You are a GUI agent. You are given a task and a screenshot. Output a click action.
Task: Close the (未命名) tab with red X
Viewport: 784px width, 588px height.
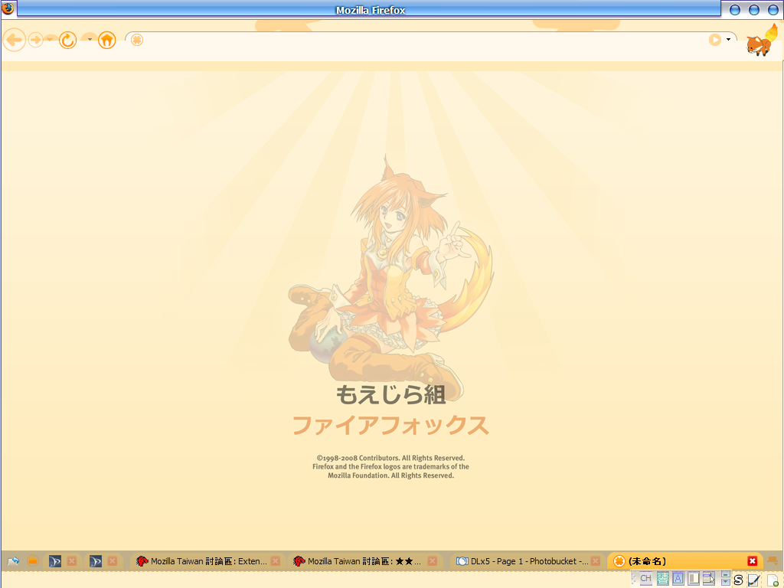coord(753,561)
